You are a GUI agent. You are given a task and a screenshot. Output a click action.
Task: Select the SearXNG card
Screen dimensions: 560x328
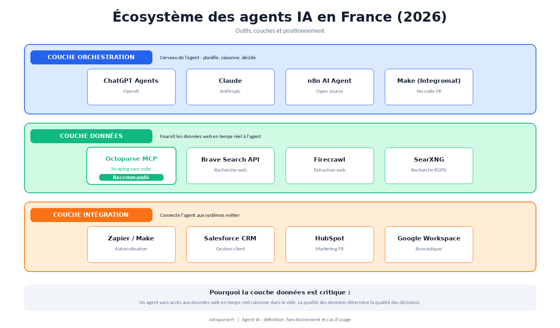coord(429,166)
